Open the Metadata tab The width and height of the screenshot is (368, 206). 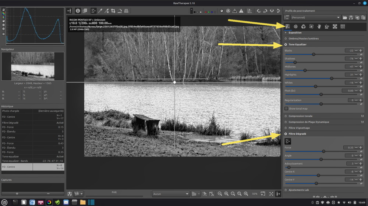pos(343,26)
